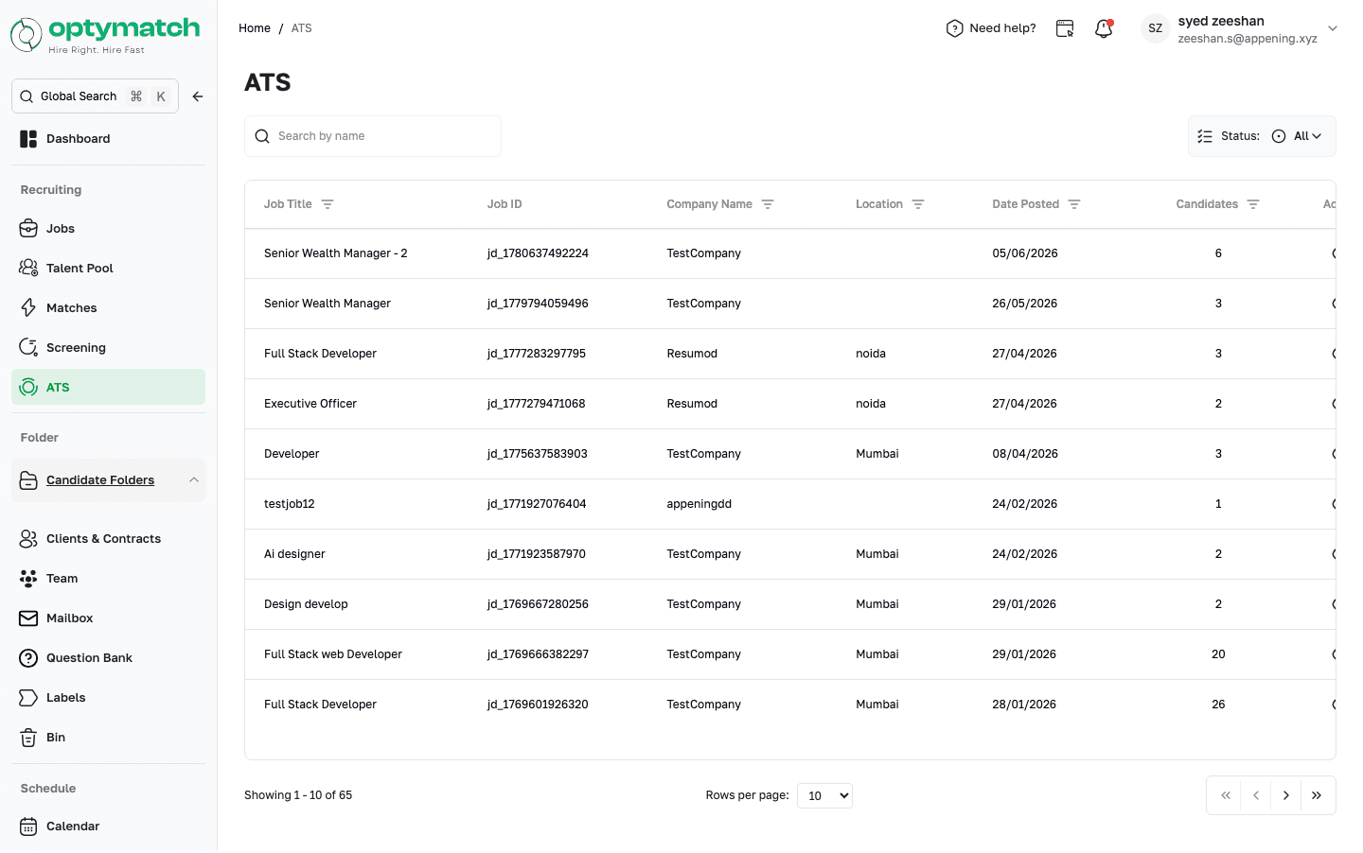Select the Design develop job

[306, 604]
